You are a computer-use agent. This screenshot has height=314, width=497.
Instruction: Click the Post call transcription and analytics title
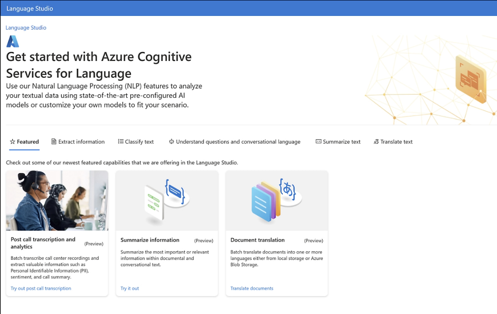tap(43, 243)
